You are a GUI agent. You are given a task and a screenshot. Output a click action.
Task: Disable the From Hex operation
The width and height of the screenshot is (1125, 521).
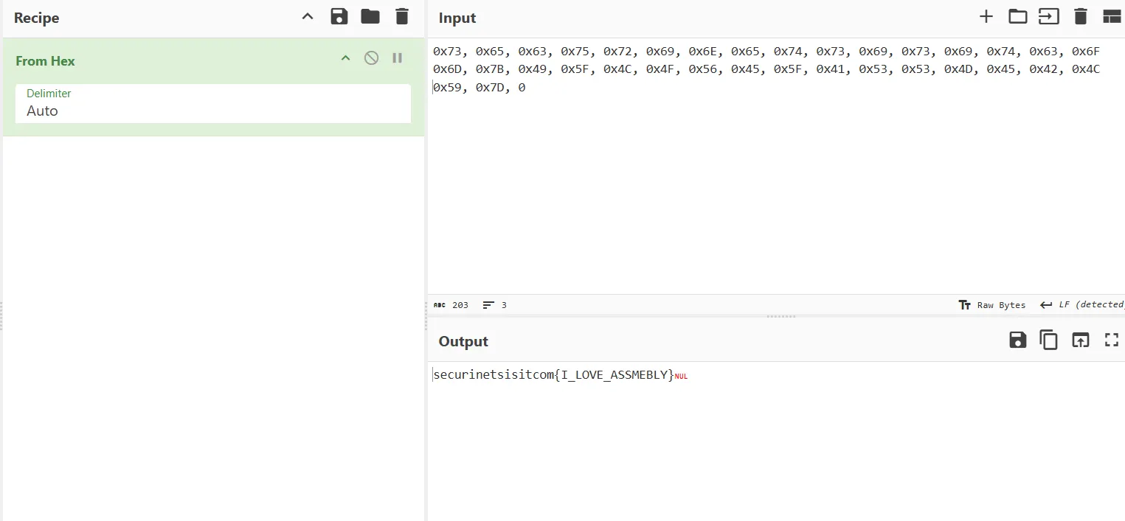coord(371,57)
